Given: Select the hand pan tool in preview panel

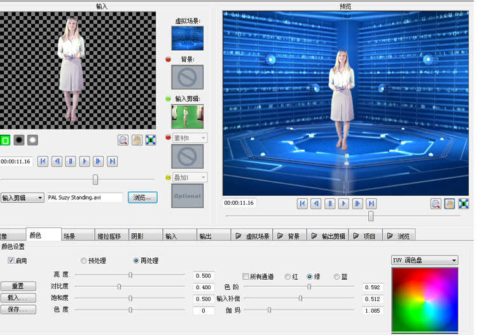Looking at the screenshot, I should 450,203.
